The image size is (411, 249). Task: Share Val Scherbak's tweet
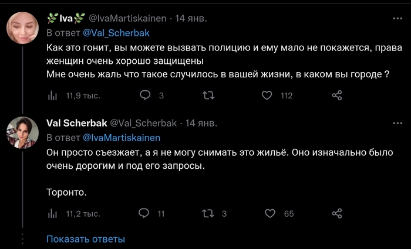[x=337, y=214]
